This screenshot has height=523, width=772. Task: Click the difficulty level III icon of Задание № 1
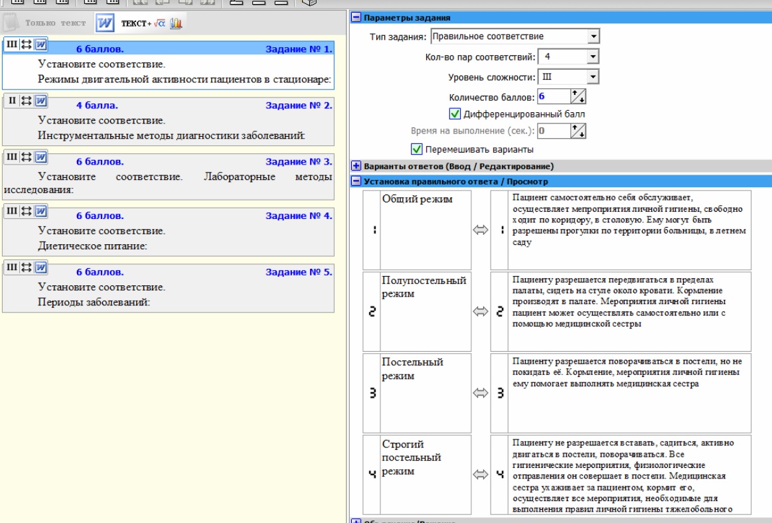pos(12,44)
